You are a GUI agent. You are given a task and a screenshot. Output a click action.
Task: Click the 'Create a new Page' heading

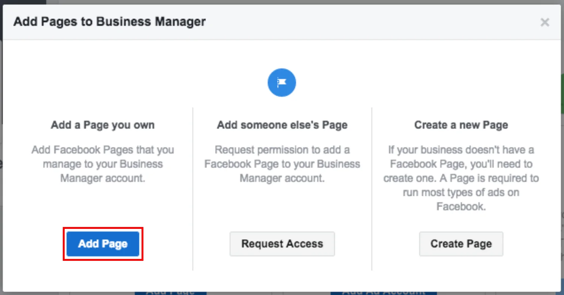(x=461, y=125)
